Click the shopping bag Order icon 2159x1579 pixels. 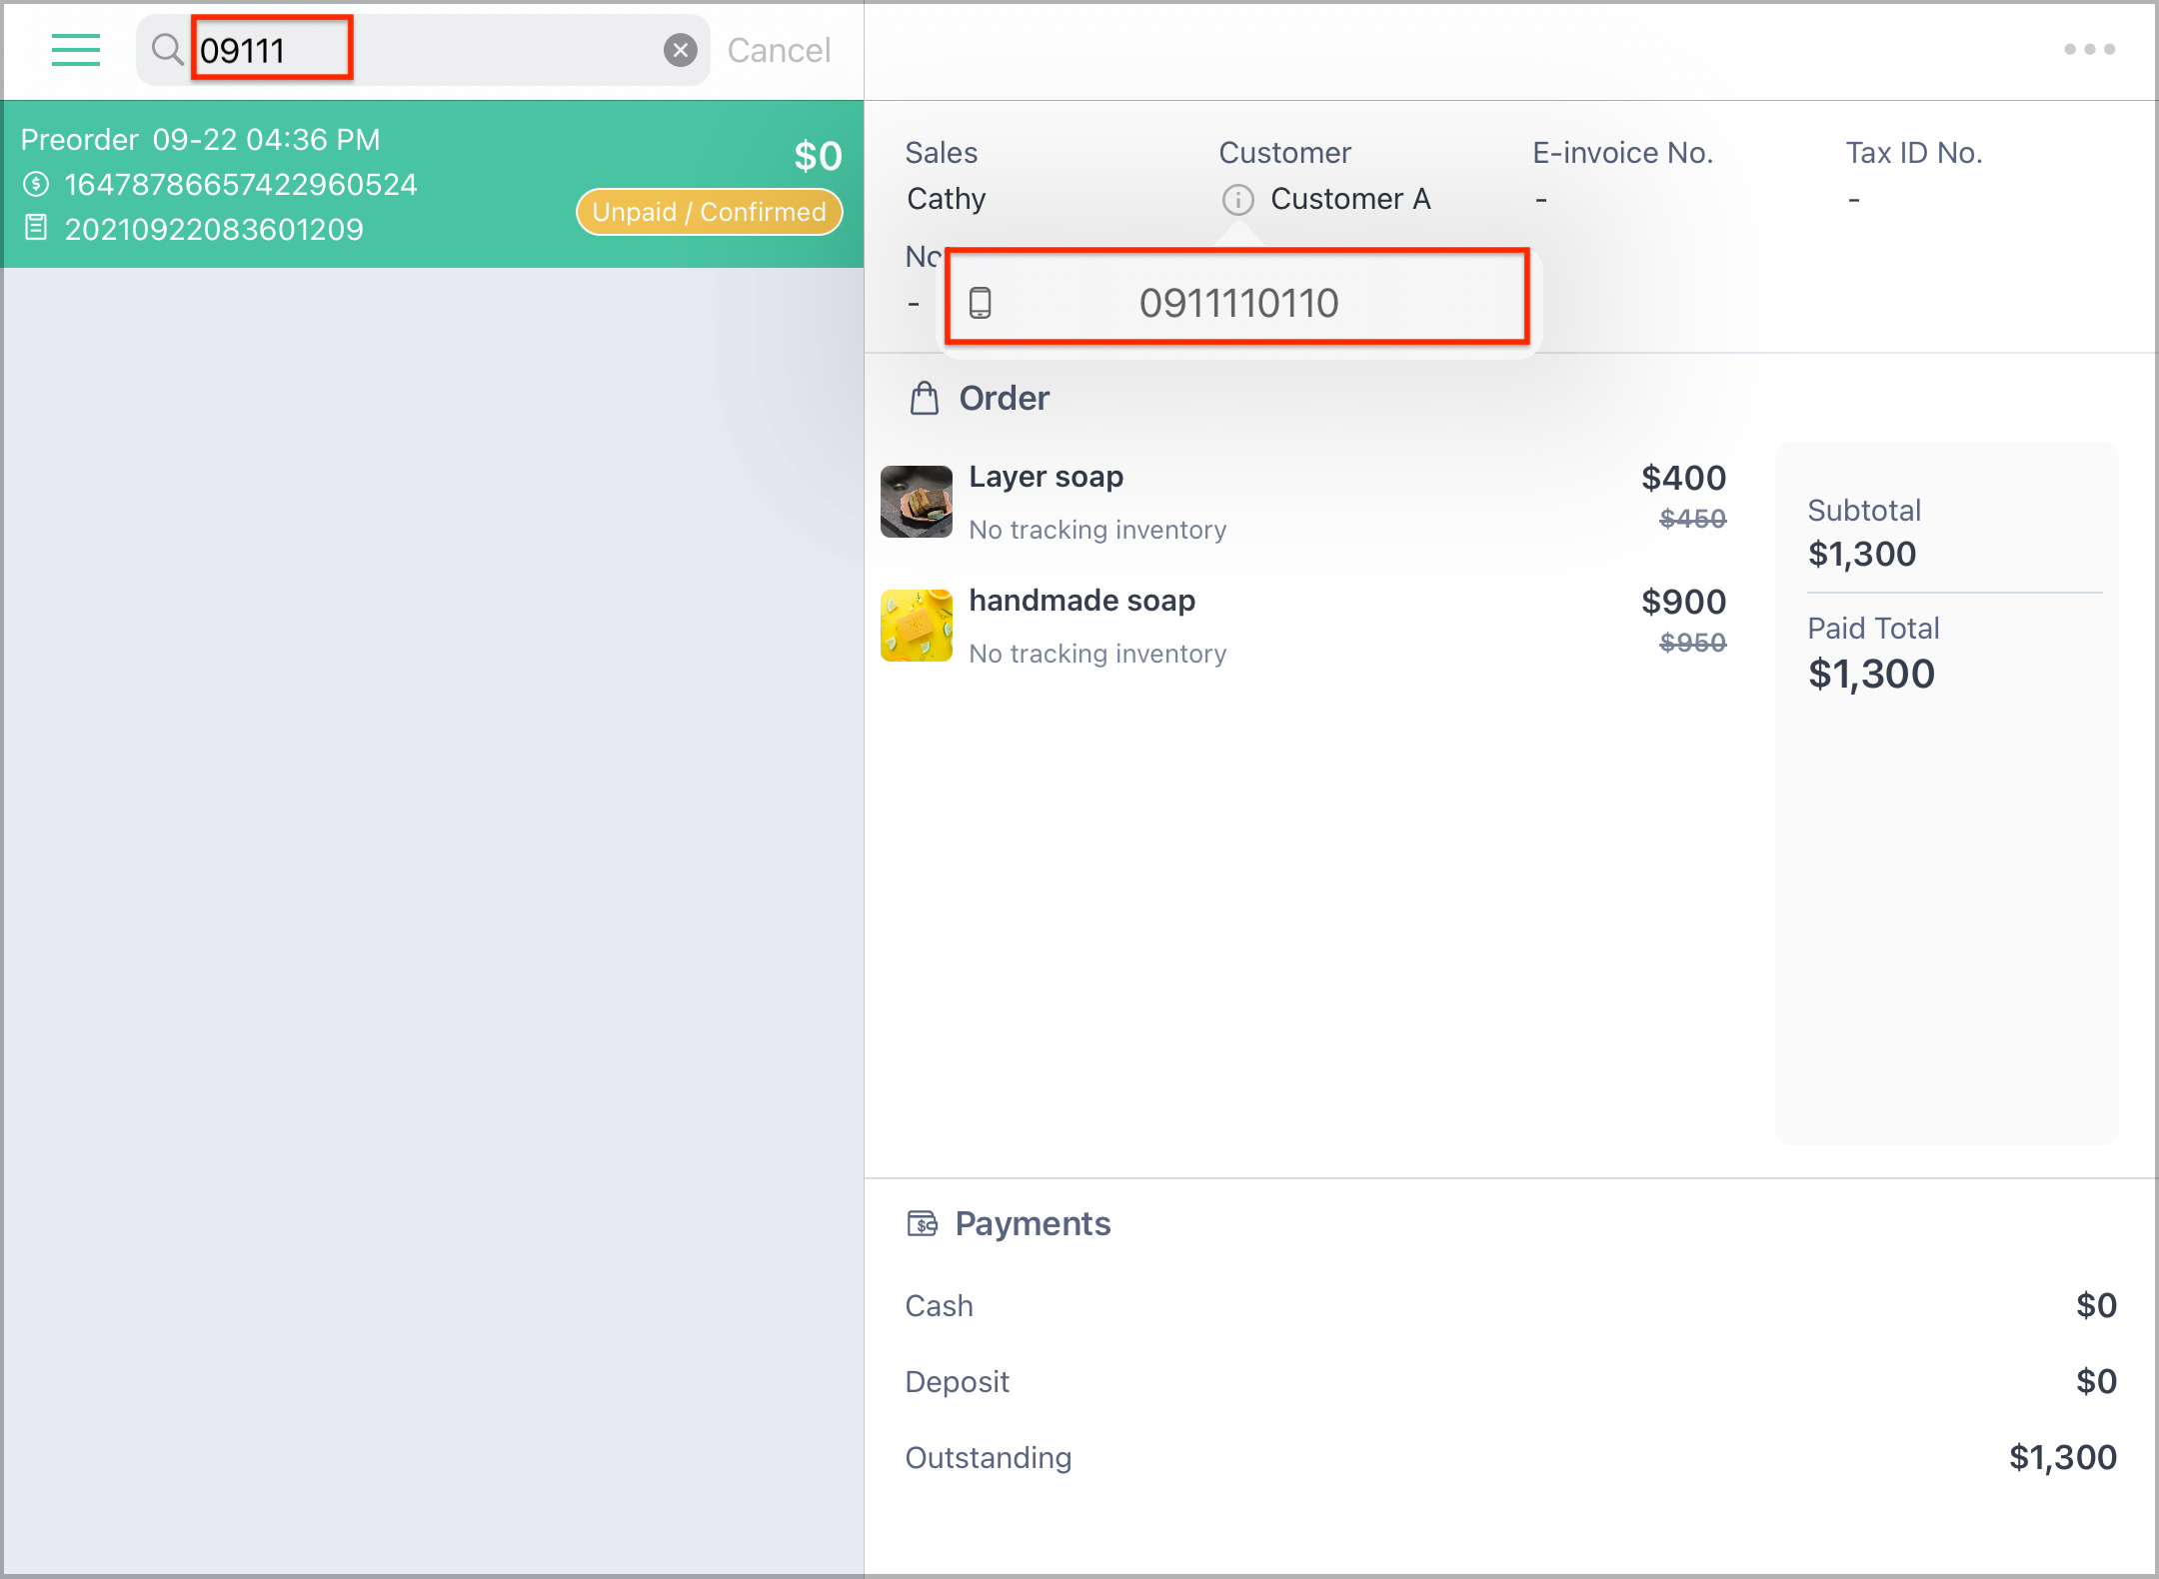point(925,398)
